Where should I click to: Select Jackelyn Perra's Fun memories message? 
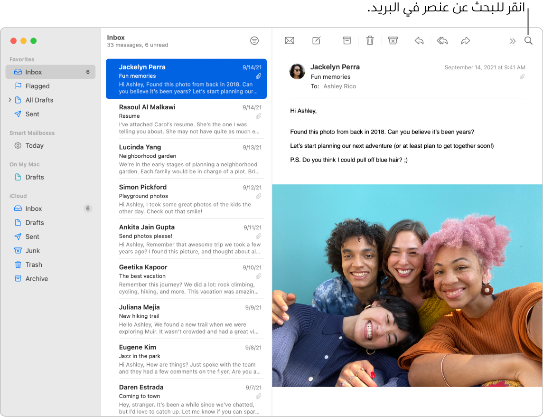point(187,79)
